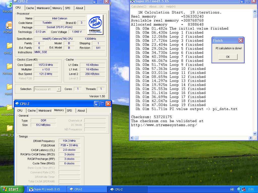The height and width of the screenshot is (193, 258).
Task: Click the Checksum: 53720175 line in Super PI
Action: (151, 117)
